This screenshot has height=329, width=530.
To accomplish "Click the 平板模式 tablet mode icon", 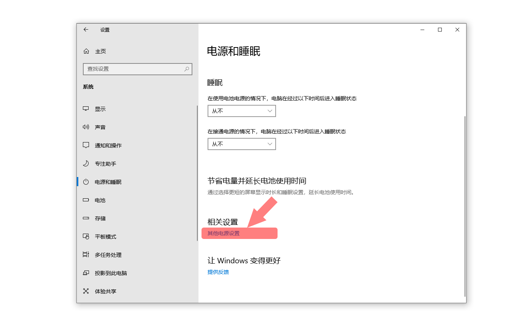I will pos(86,236).
